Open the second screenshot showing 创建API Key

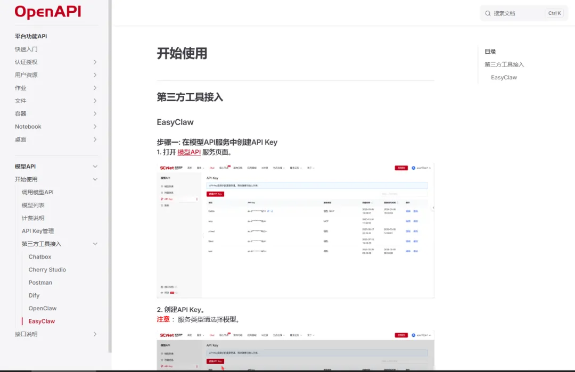(x=295, y=350)
